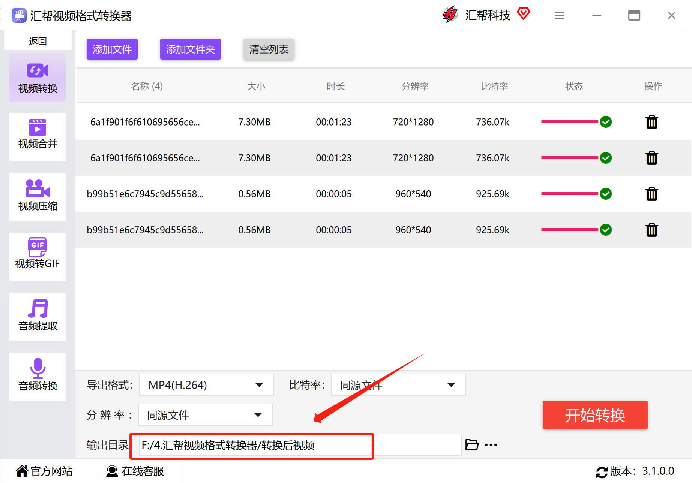Click the 开始转换 start conversion button
Viewport: 692px width, 483px height.
tap(595, 415)
